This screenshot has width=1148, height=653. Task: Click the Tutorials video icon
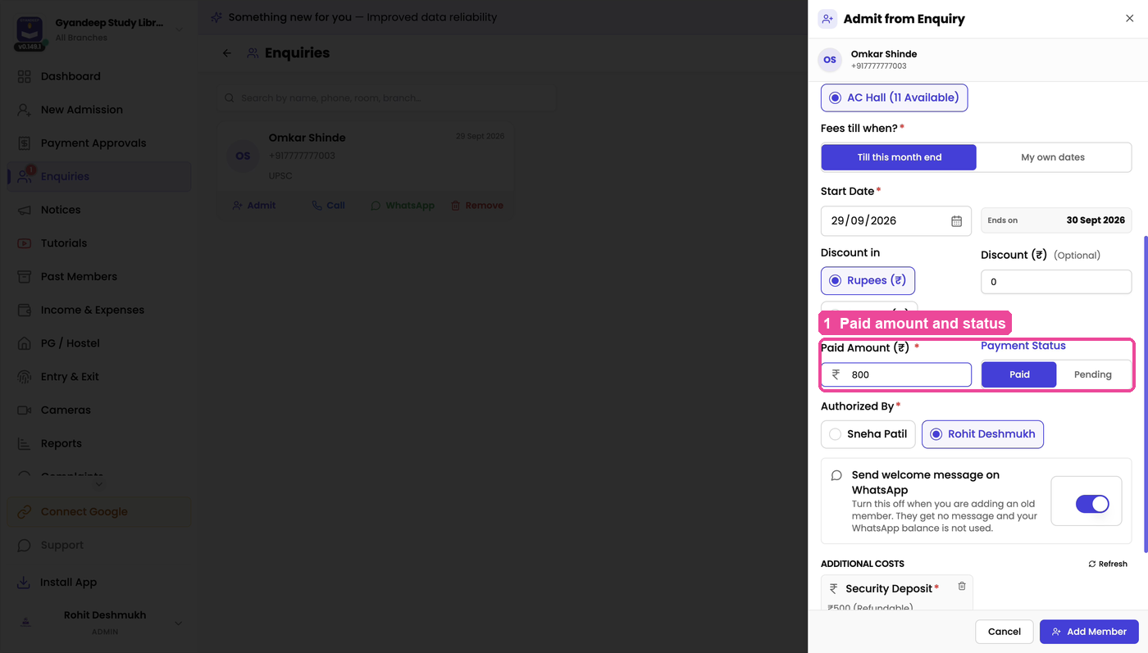[x=25, y=243]
